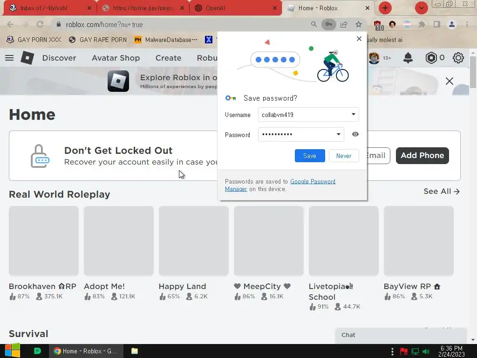Close the Save password popup
The image size is (477, 358).
pyautogui.click(x=359, y=39)
